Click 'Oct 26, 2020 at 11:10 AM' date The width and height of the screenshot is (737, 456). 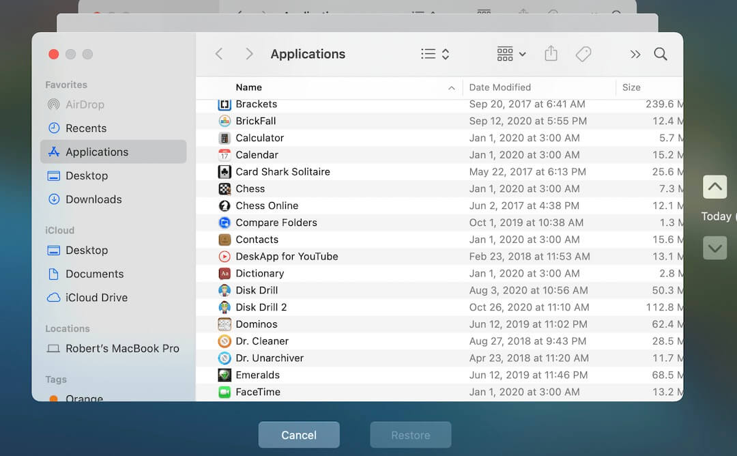click(529, 307)
